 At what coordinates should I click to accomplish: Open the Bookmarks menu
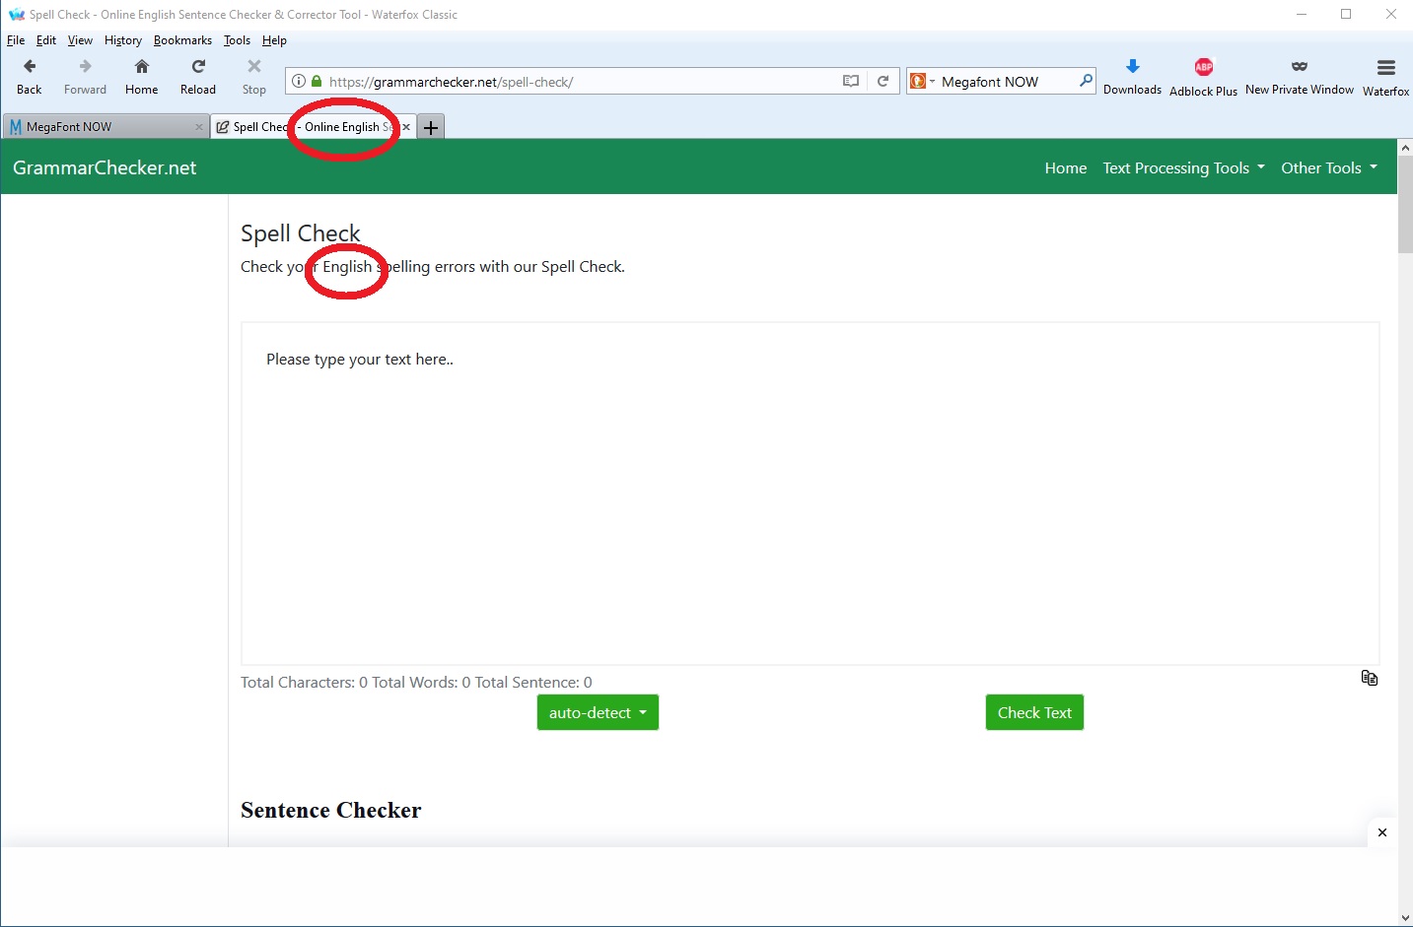click(182, 40)
